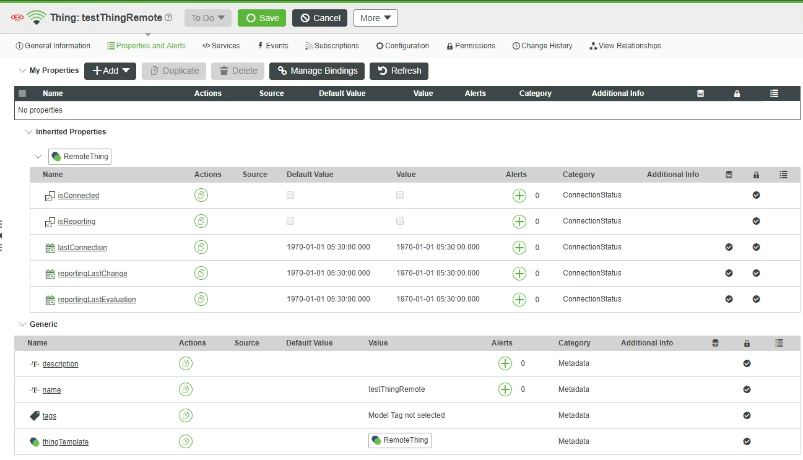Screen dimensions: 803x460
Task: Click the RemoteThing template chip in Value column
Action: pos(400,440)
